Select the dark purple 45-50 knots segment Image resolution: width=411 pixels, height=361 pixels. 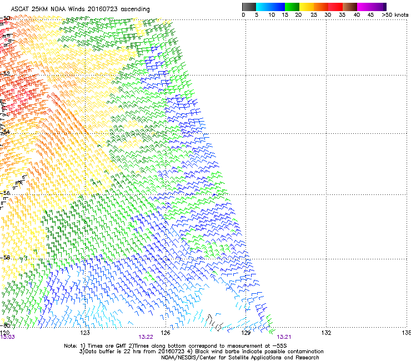pyautogui.click(x=379, y=7)
